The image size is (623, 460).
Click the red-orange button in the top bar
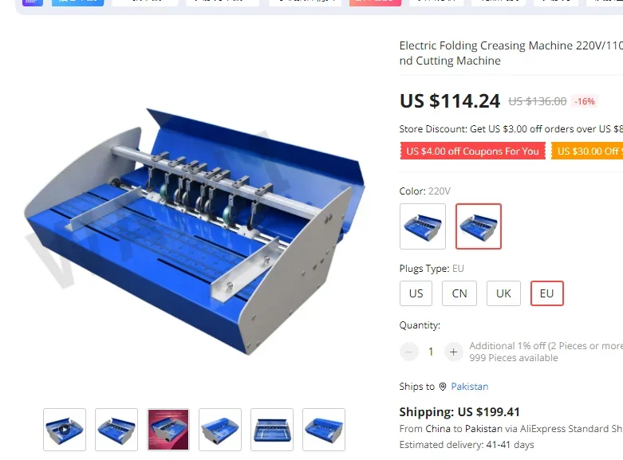pos(375,2)
